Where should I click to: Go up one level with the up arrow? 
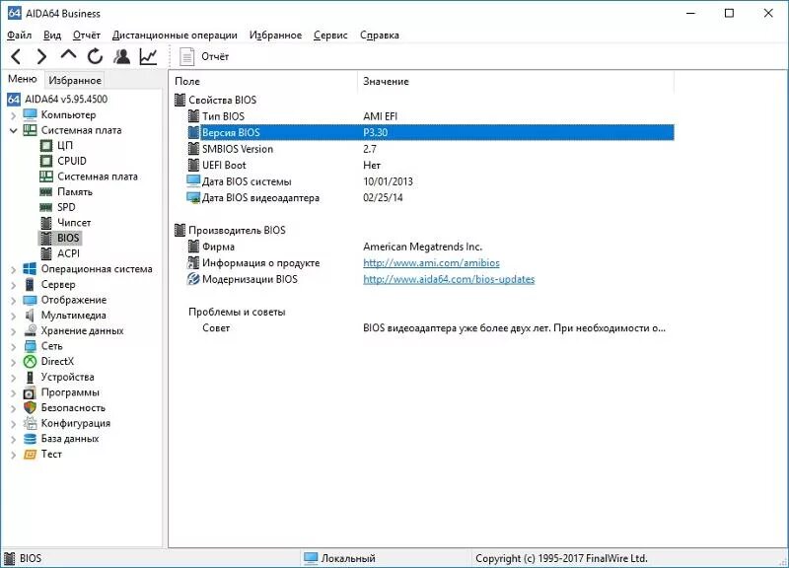tap(68, 55)
